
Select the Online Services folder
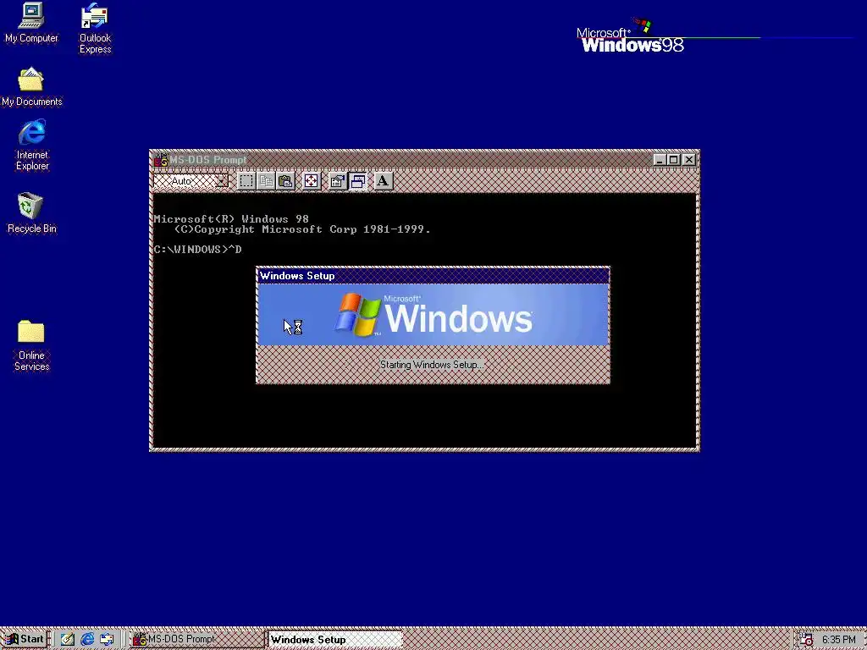pos(31,345)
